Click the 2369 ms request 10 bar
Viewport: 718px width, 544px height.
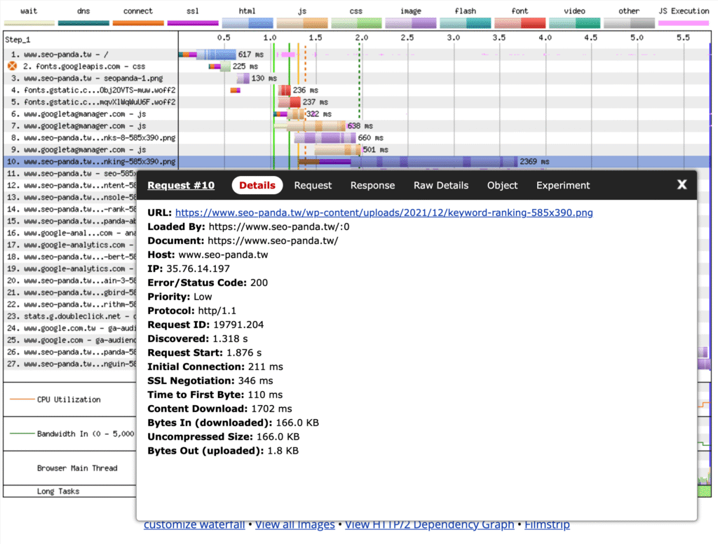click(407, 162)
